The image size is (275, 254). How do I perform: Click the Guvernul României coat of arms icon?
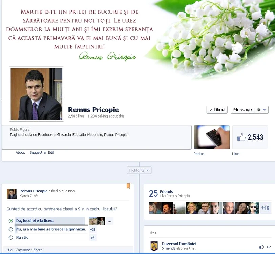[154, 246]
